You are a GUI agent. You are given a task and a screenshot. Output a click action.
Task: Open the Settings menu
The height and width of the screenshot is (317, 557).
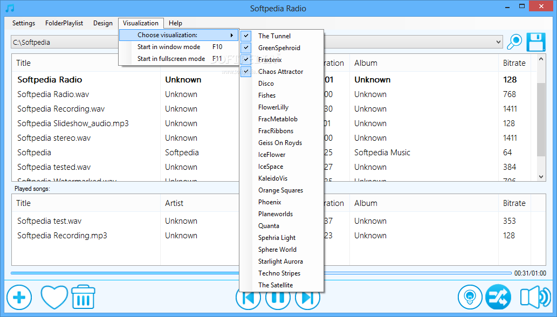click(x=23, y=23)
